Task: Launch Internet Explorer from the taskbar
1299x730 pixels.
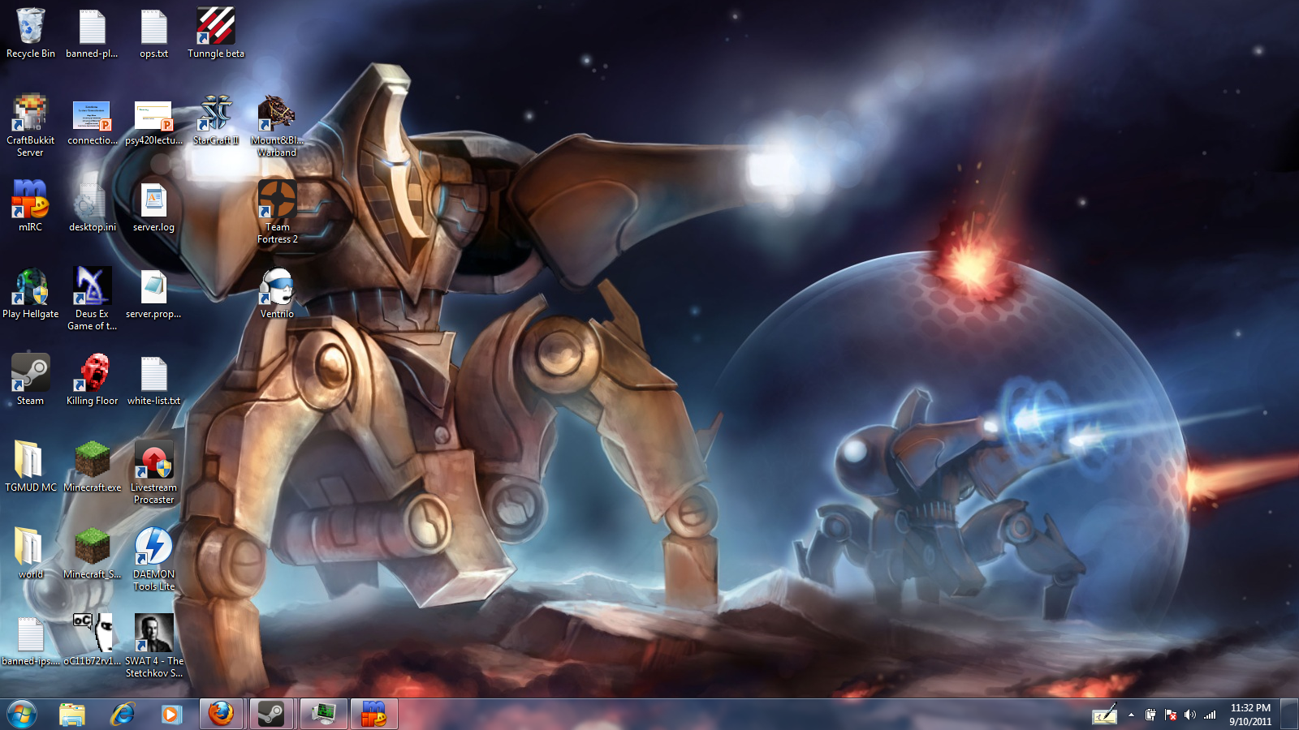Action: (x=123, y=715)
